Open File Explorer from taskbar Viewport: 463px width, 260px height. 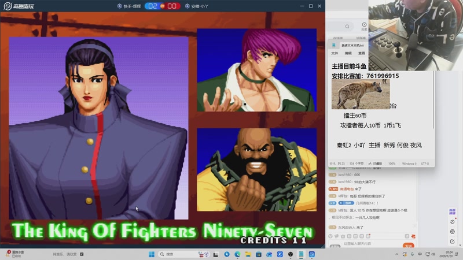tap(248, 254)
